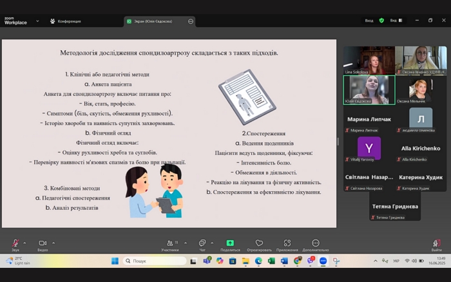Viewport: 451px width, 282px height.
Task: Click the Выйти leave meeting button
Action: coord(437,244)
